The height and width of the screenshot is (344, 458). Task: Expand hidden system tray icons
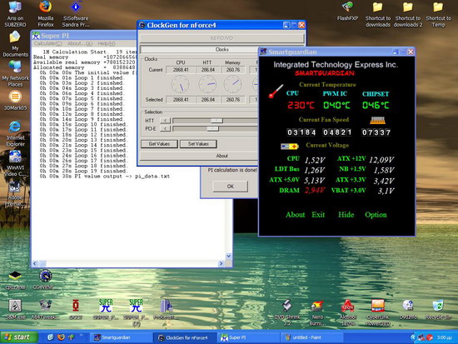[413, 337]
